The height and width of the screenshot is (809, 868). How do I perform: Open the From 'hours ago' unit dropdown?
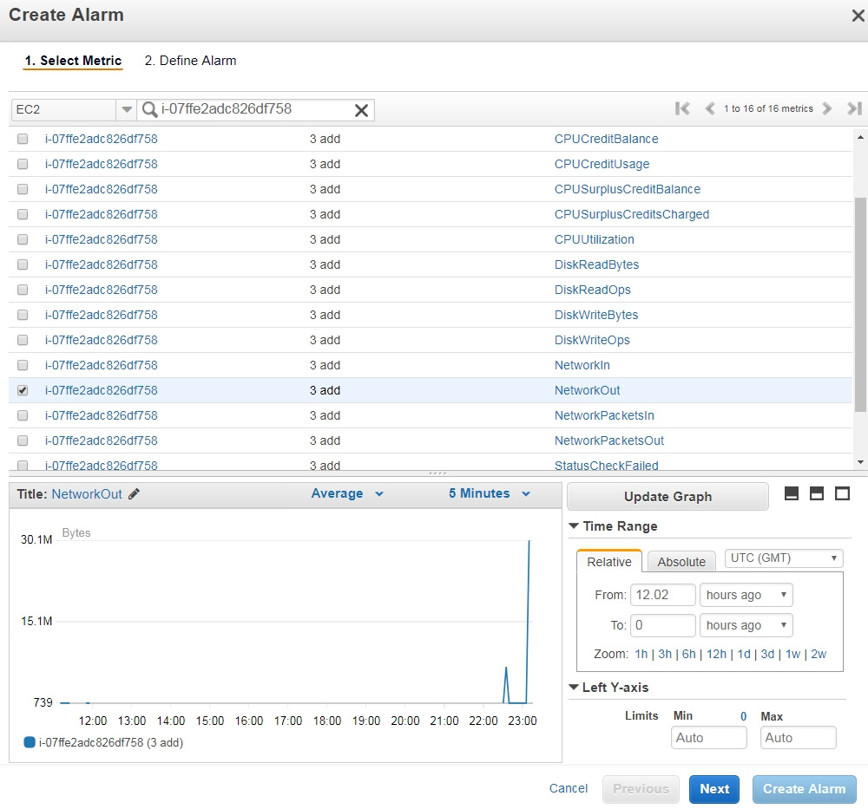tap(746, 595)
